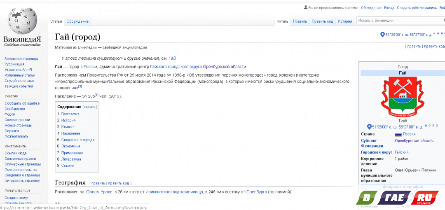Viewport: 445px width, 210px height.
Task: Jump to the 'География' contents entry
Action: pyautogui.click(x=70, y=114)
